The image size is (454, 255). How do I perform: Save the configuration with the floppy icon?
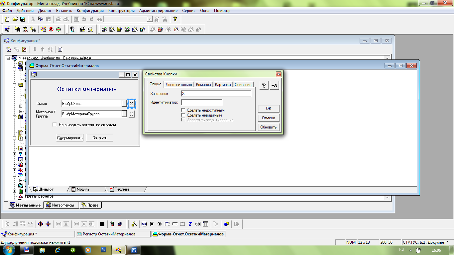23,19
